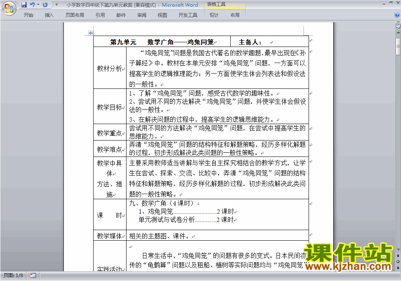Click the 教学难点 row label
Viewport: 401px width, 281px height.
(x=110, y=149)
